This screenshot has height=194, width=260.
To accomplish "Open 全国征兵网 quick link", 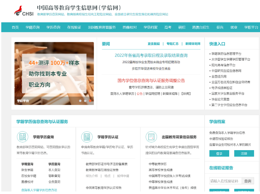I will click(x=219, y=76).
